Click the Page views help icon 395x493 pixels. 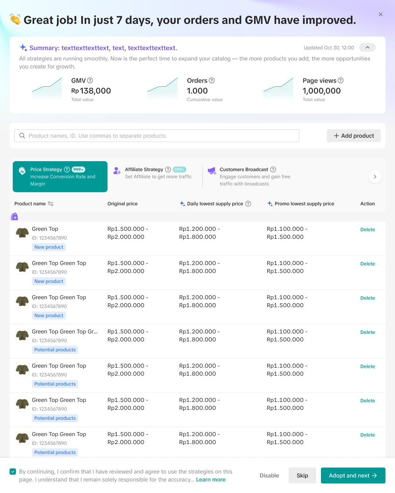[340, 80]
